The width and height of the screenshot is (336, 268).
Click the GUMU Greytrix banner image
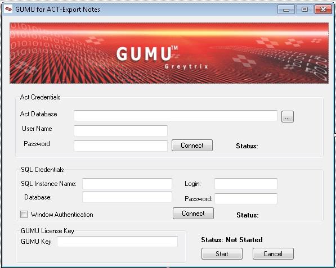point(169,53)
